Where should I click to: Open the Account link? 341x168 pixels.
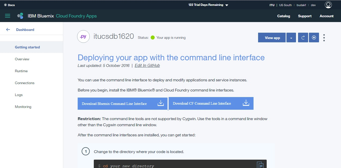click(x=327, y=16)
